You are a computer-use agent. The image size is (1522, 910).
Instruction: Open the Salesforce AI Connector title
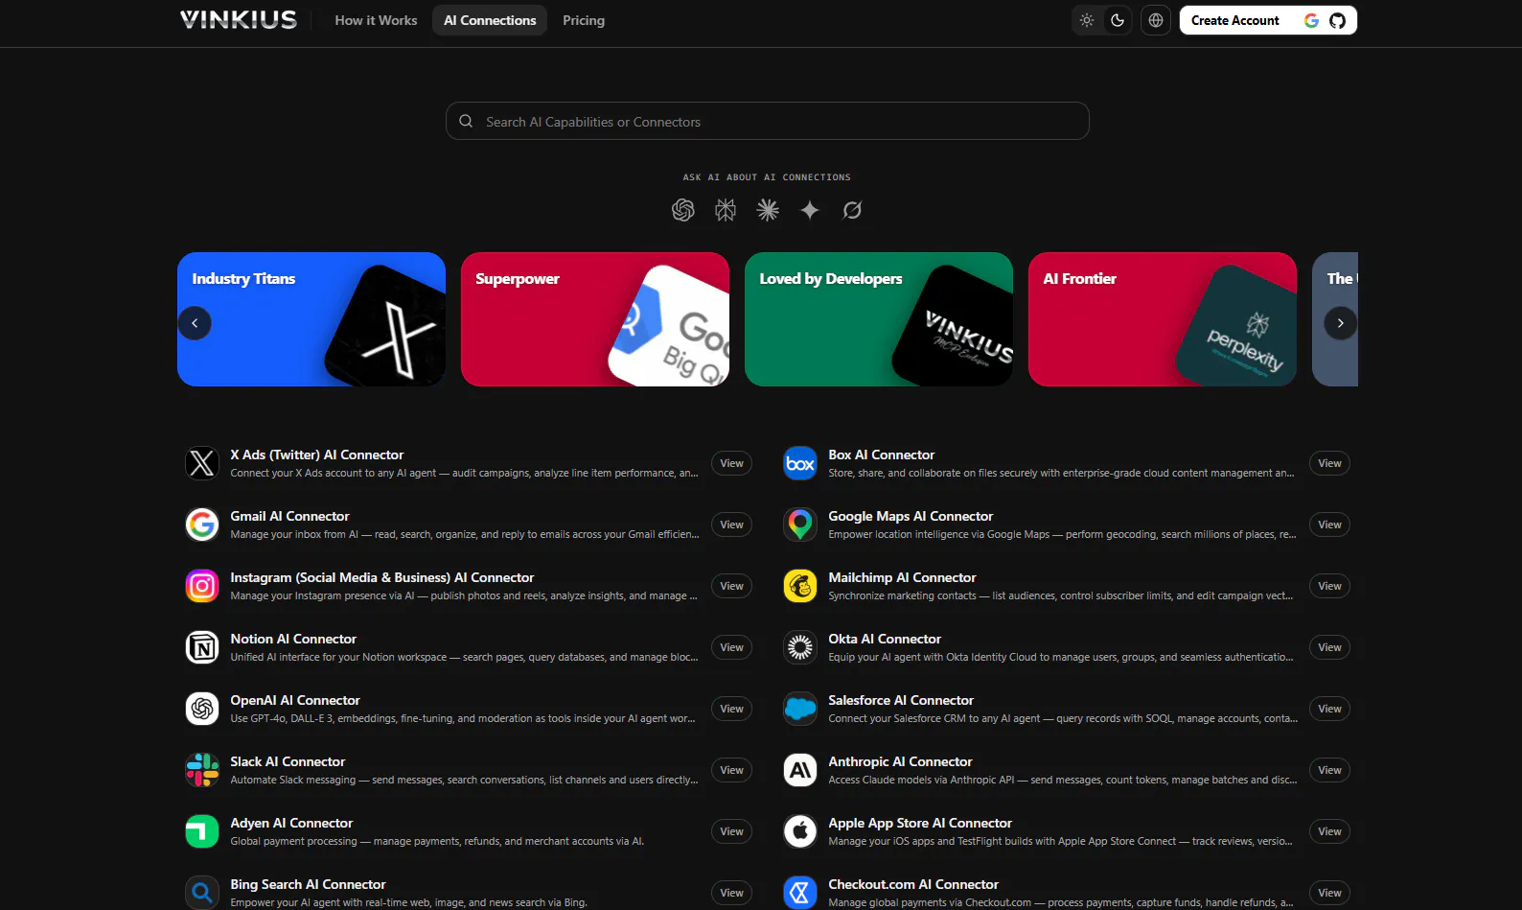(x=901, y=700)
